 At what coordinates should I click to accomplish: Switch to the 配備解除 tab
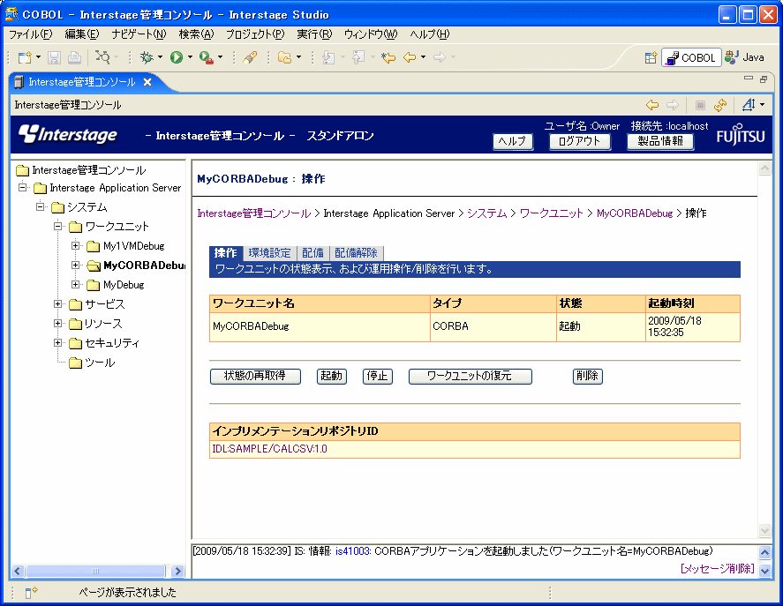tap(356, 253)
